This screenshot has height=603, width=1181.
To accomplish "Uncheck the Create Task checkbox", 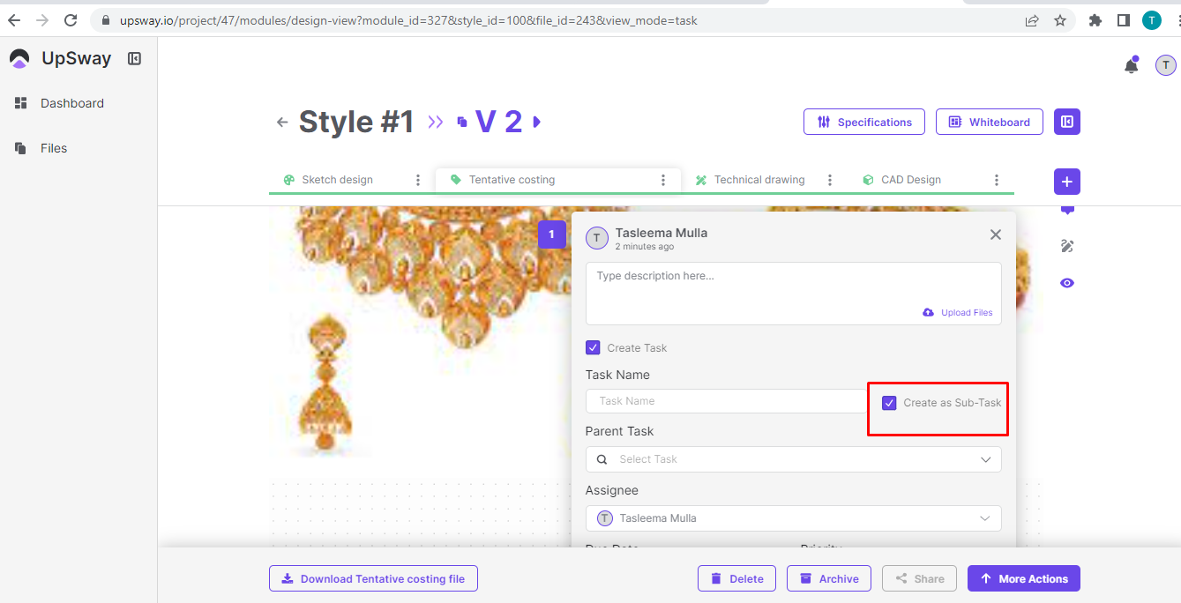I will (594, 347).
